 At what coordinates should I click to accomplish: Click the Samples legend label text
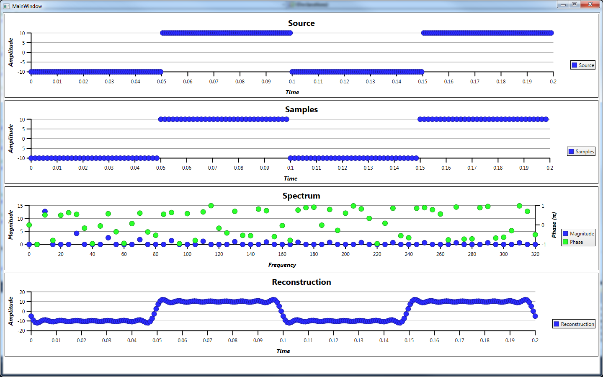coord(585,151)
